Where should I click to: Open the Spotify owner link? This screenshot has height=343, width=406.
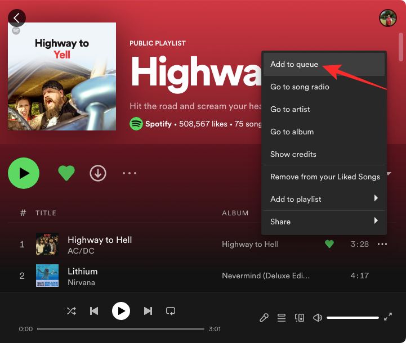[x=158, y=124]
